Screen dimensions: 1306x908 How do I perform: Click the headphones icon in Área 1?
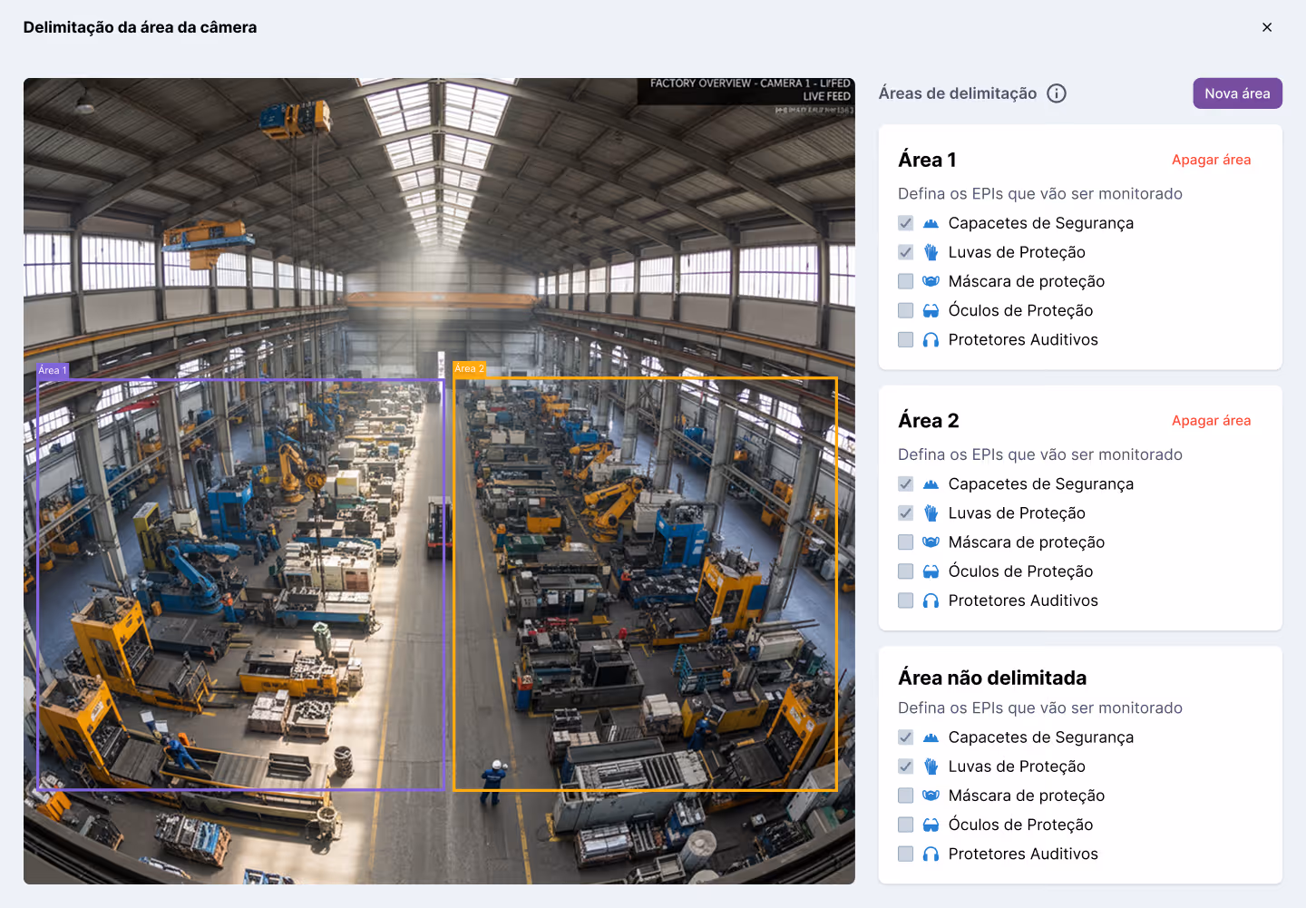(931, 339)
